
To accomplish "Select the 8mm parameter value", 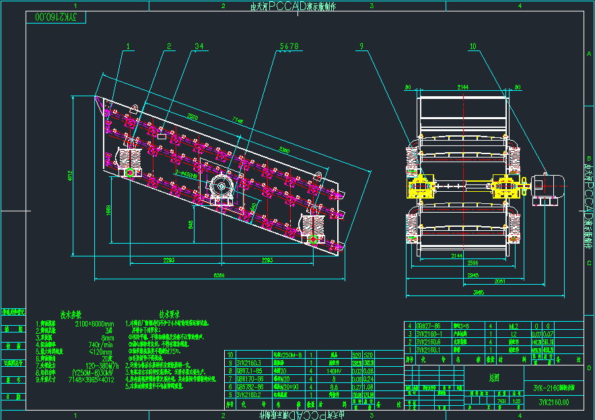I will click(x=108, y=338).
